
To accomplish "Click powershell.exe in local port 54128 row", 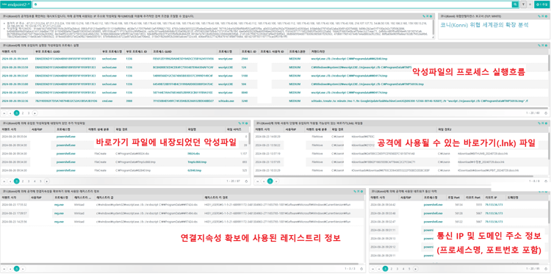I will tap(433, 213).
